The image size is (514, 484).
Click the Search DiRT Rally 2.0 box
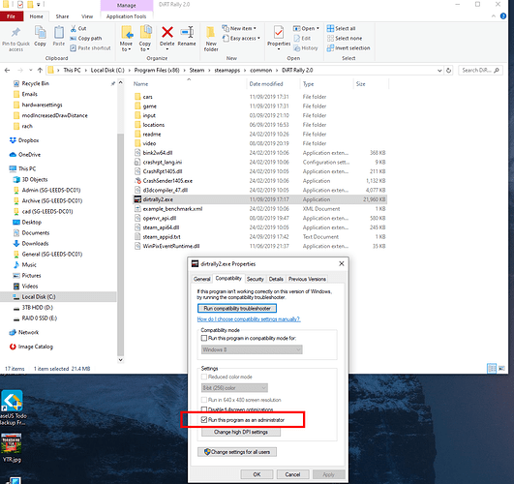[x=480, y=70]
